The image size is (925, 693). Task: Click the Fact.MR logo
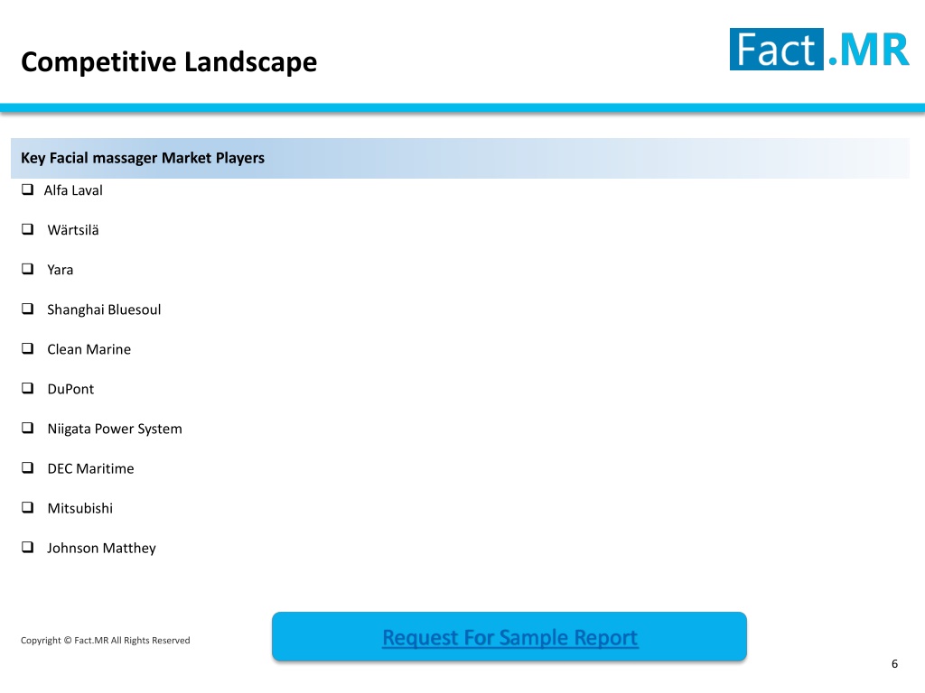(819, 50)
